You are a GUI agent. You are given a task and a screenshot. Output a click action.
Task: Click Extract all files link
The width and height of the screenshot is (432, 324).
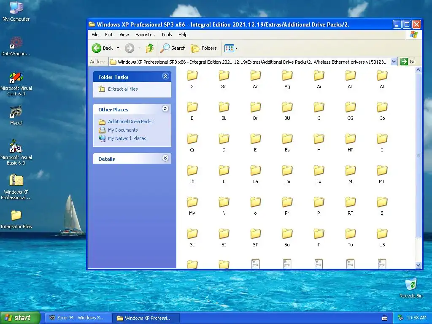123,89
